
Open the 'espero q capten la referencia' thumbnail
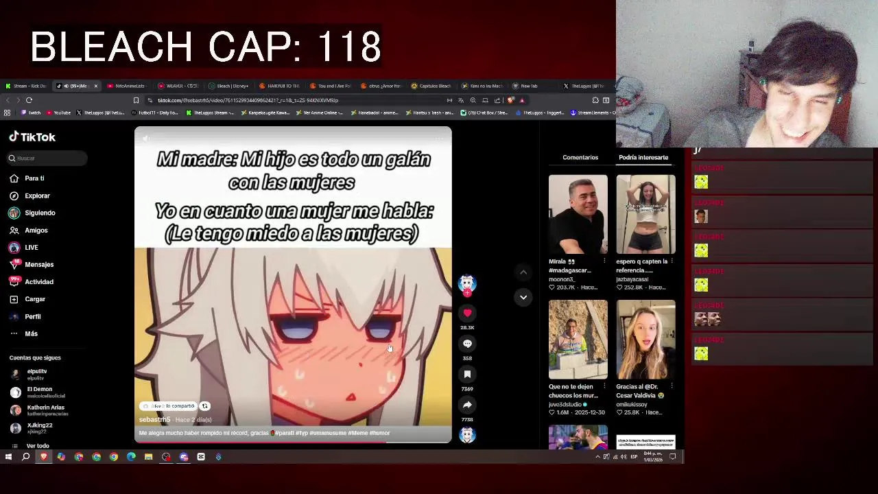tap(645, 214)
